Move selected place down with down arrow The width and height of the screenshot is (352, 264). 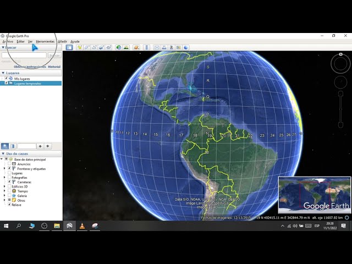[48, 146]
